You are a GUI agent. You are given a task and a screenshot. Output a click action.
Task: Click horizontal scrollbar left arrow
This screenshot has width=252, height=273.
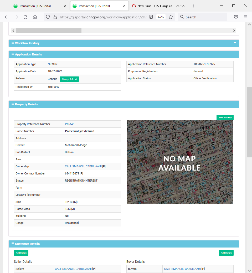[x=13, y=31]
